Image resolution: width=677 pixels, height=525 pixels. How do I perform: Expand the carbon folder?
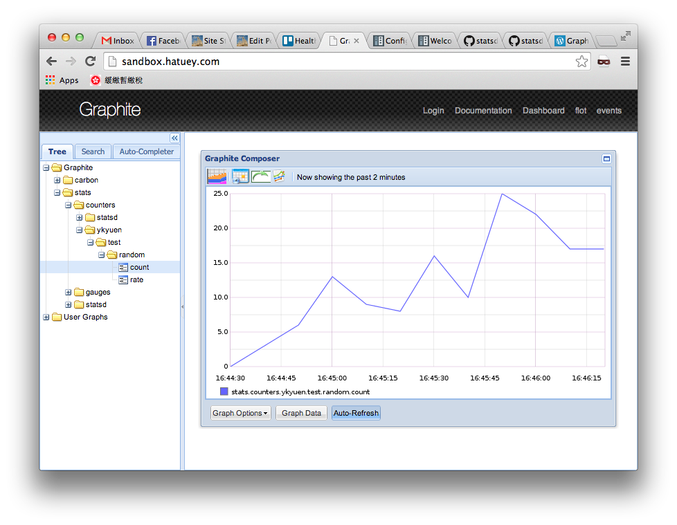pos(57,181)
